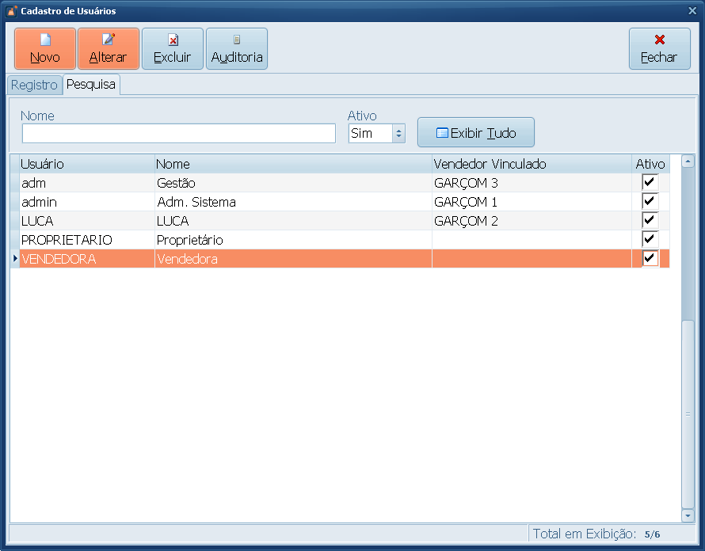The height and width of the screenshot is (551, 705).
Task: Click the Fechar button with red X
Action: (x=659, y=49)
